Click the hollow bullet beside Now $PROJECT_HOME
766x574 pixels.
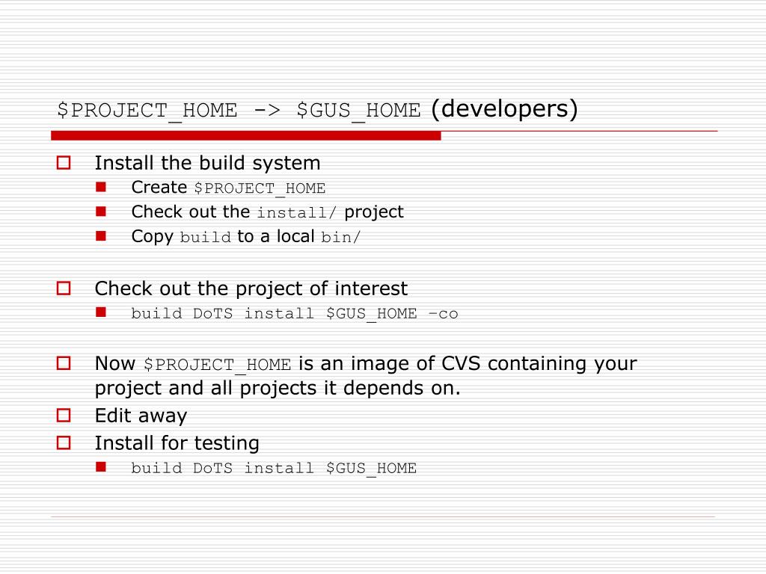point(64,363)
